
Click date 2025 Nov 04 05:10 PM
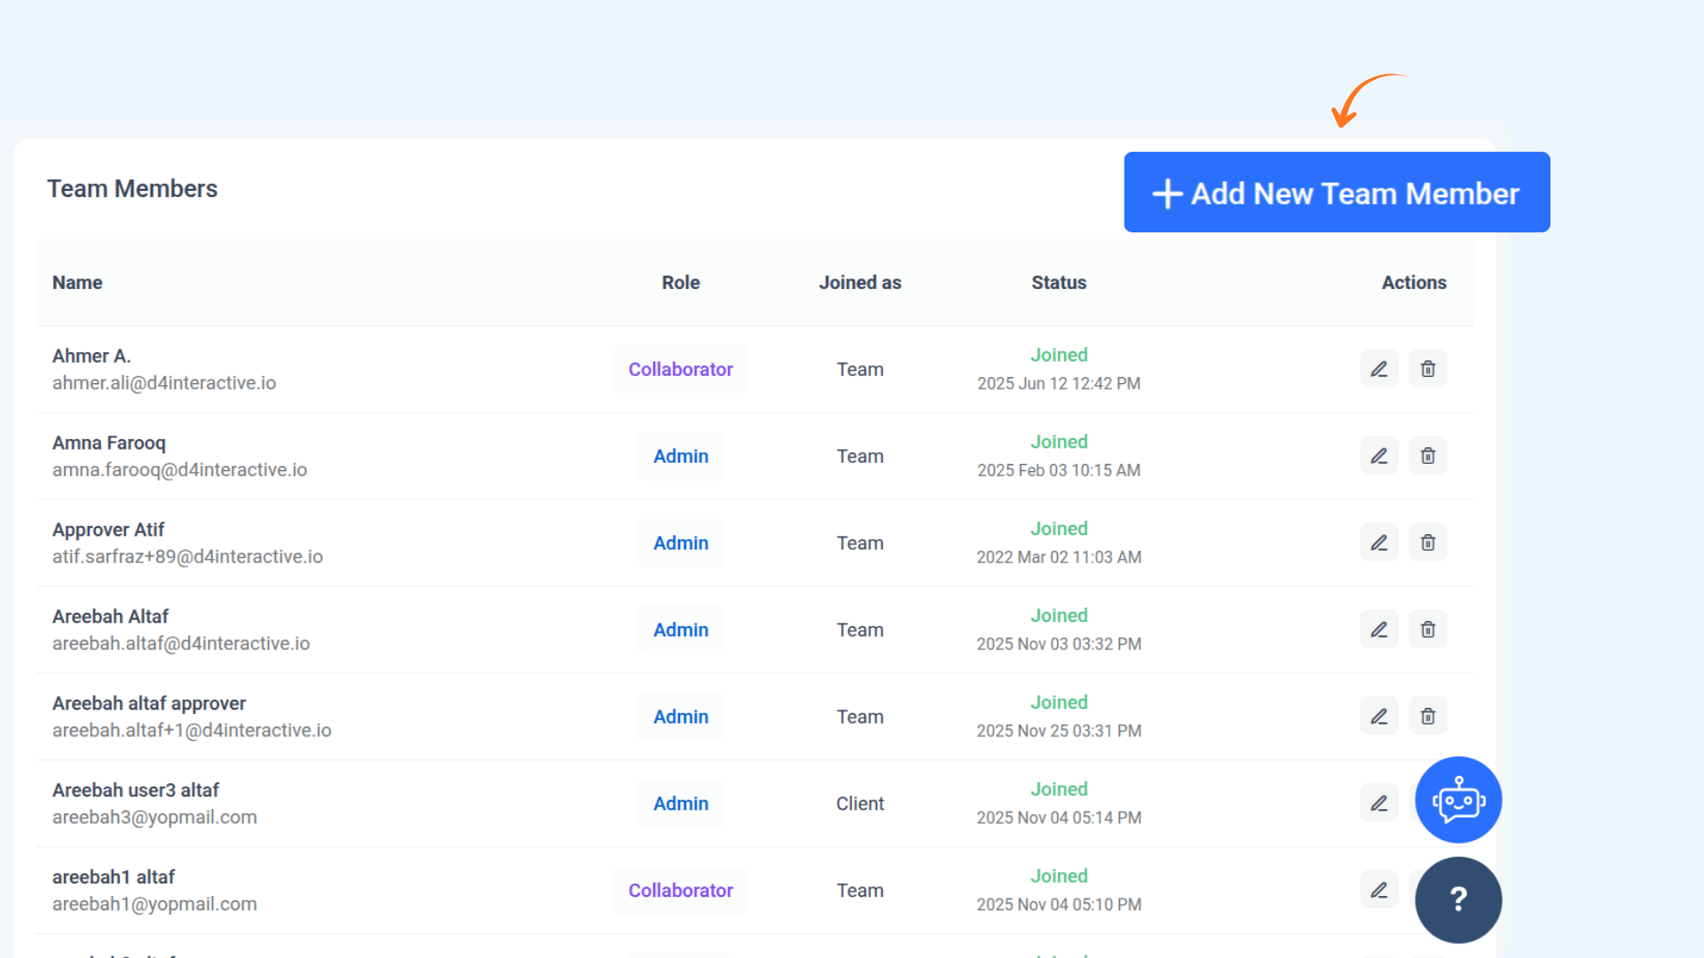pos(1059,905)
